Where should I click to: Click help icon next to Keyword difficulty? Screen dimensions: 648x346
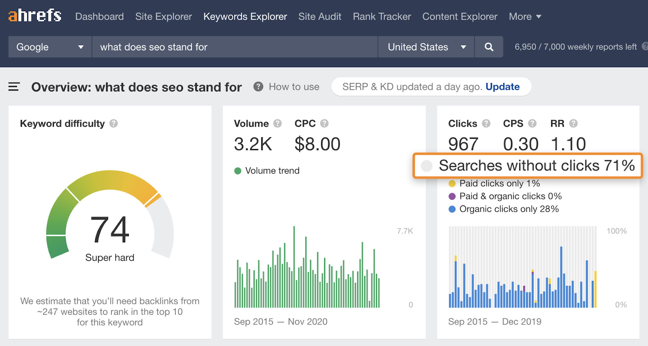point(114,123)
